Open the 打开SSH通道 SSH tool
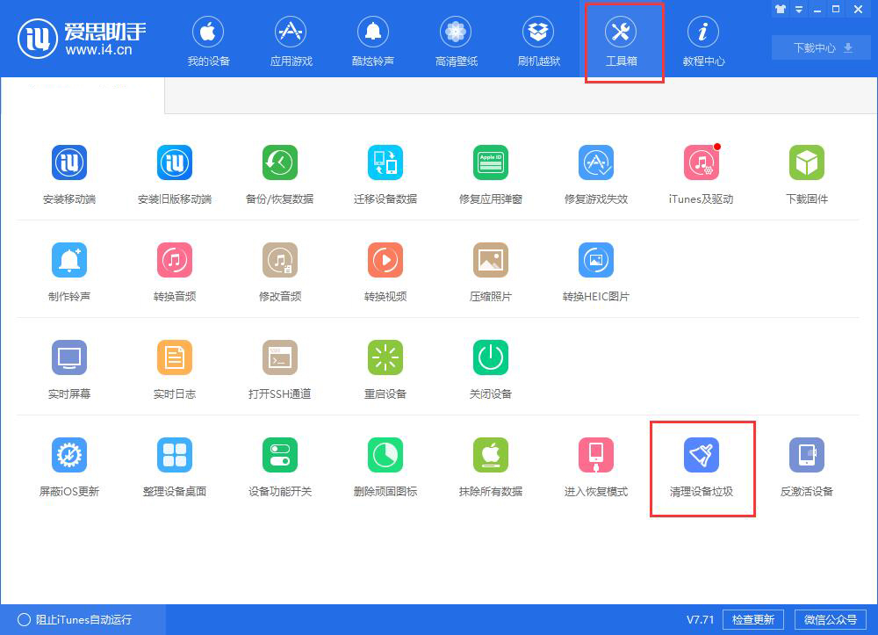This screenshot has height=635, width=878. pos(279,367)
